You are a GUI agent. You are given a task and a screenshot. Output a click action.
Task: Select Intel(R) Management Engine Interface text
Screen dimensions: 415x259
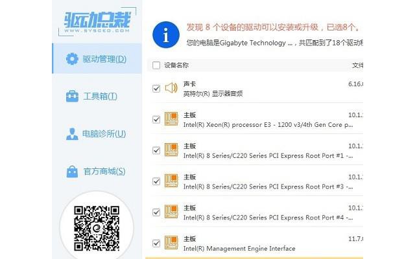tap(239, 249)
